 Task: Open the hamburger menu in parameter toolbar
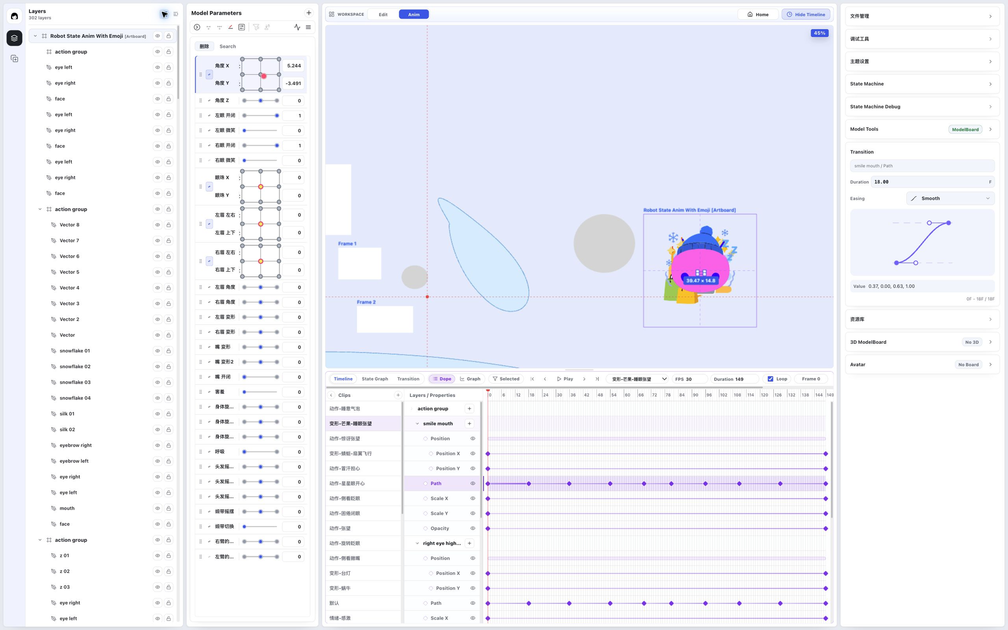[x=308, y=27]
